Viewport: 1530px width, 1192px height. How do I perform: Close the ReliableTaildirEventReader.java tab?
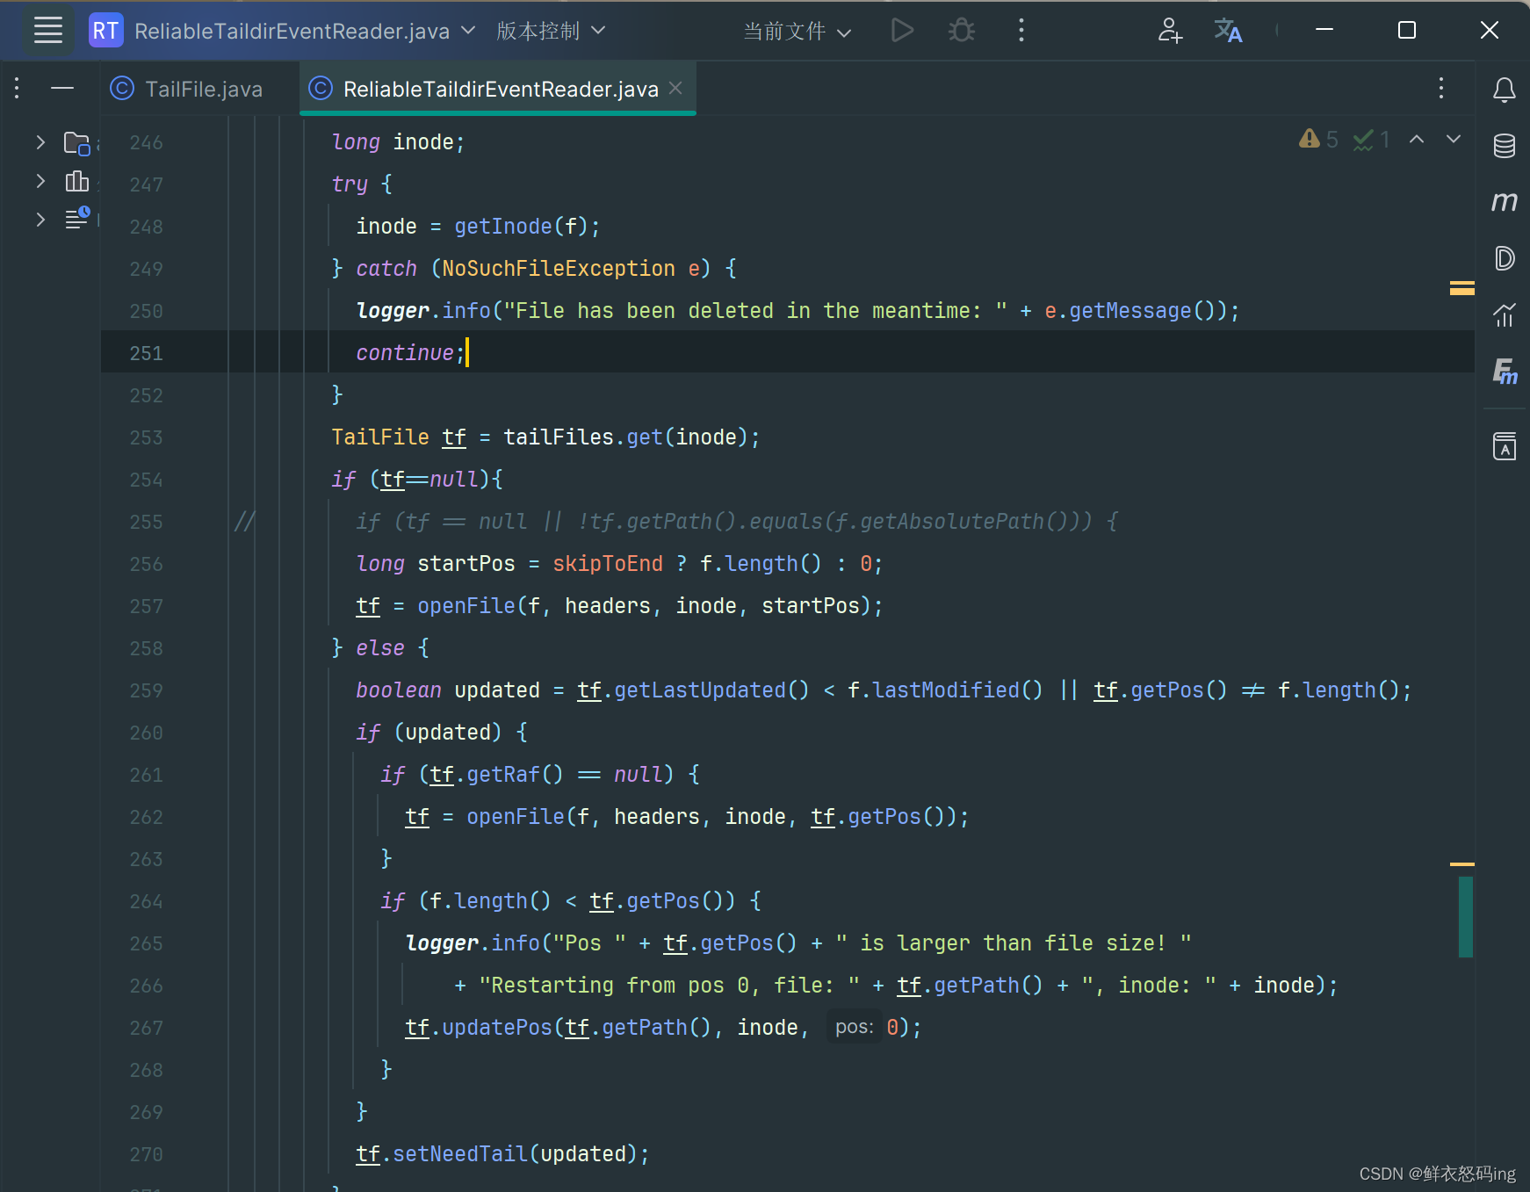(675, 89)
